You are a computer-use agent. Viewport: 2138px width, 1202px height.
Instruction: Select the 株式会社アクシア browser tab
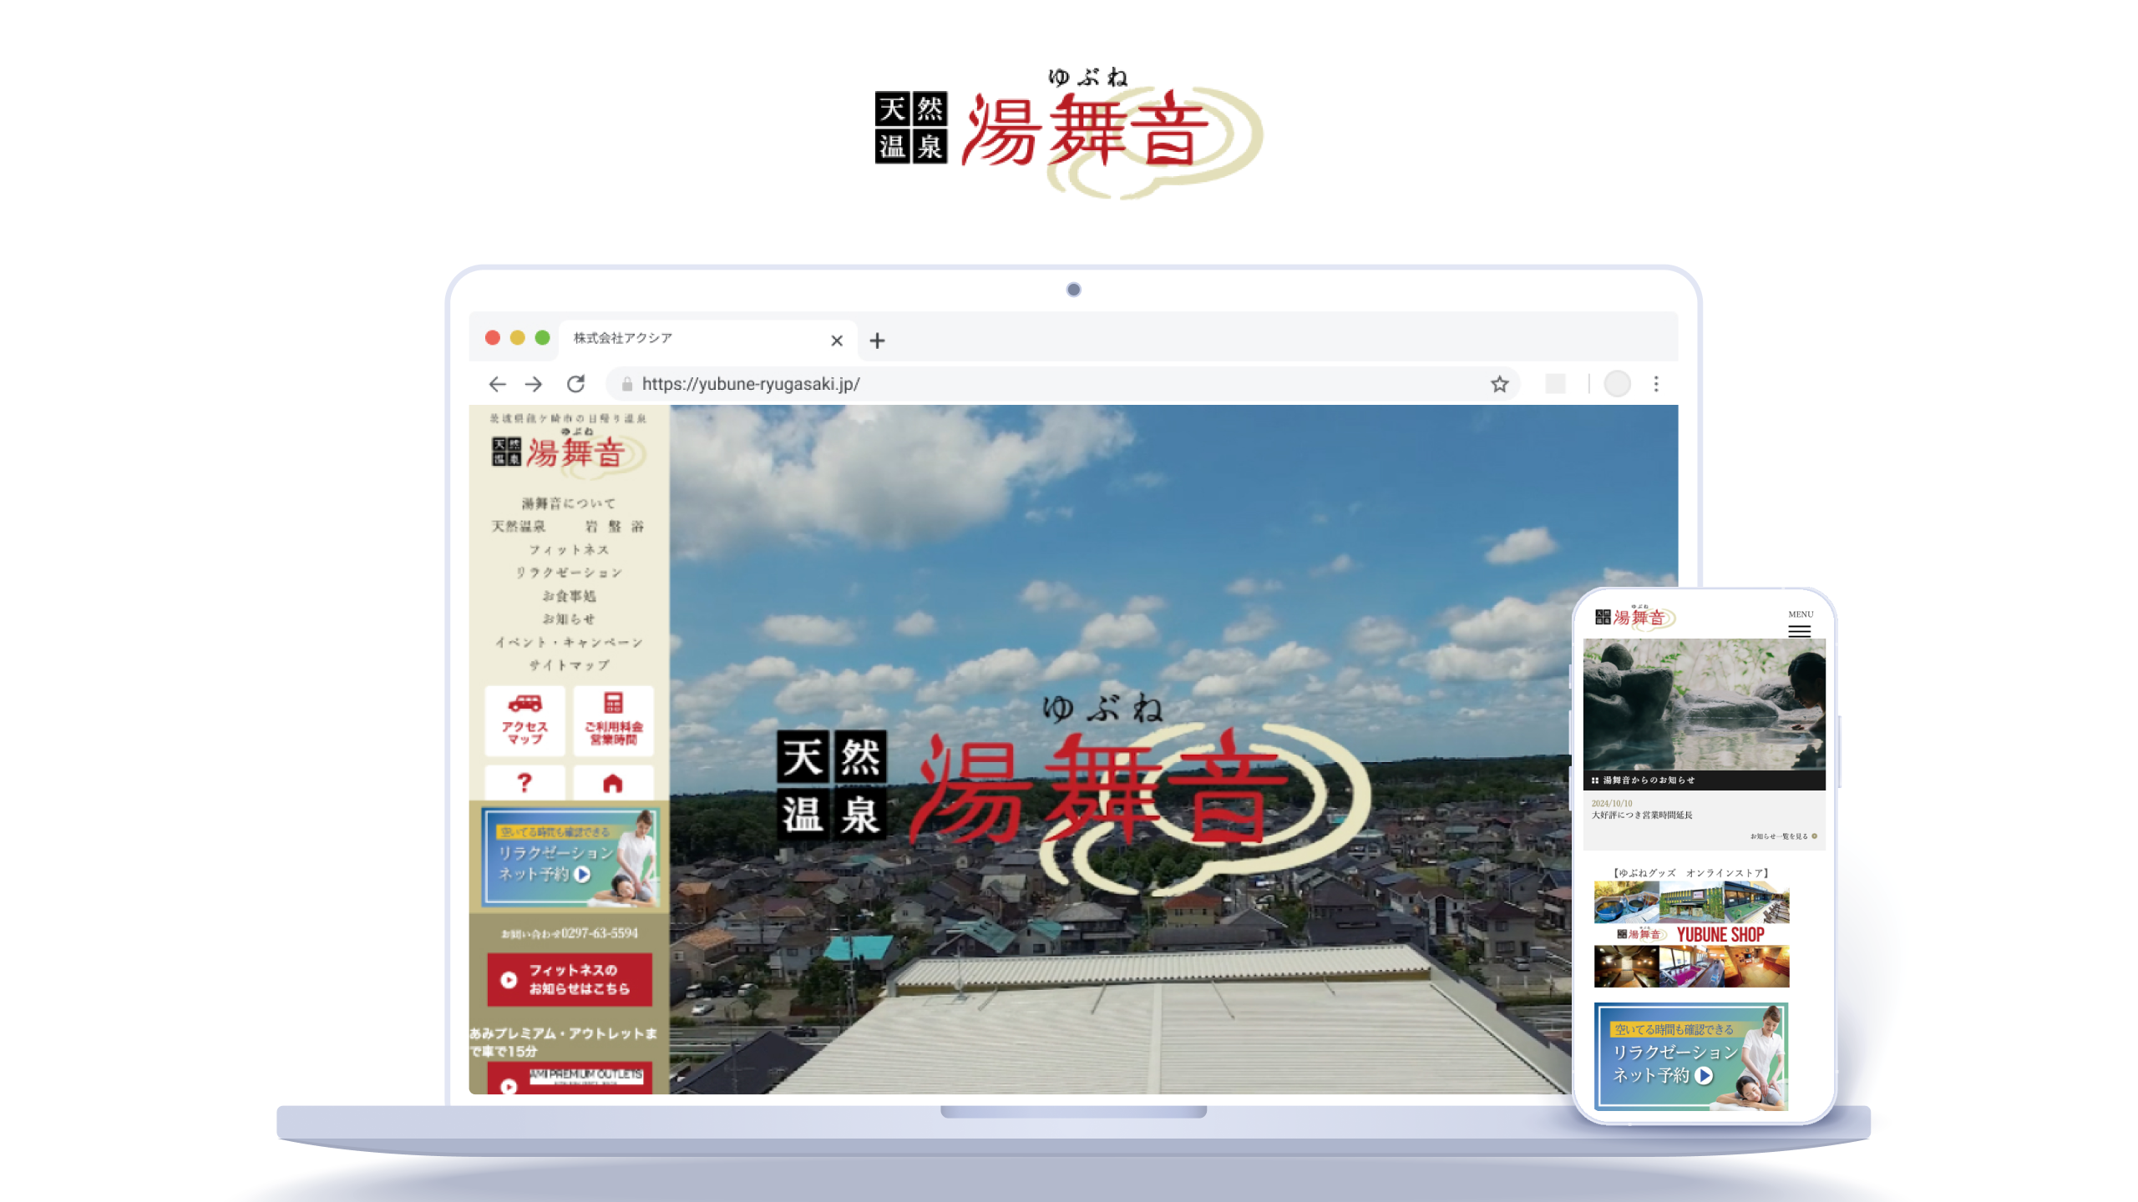pos(707,339)
